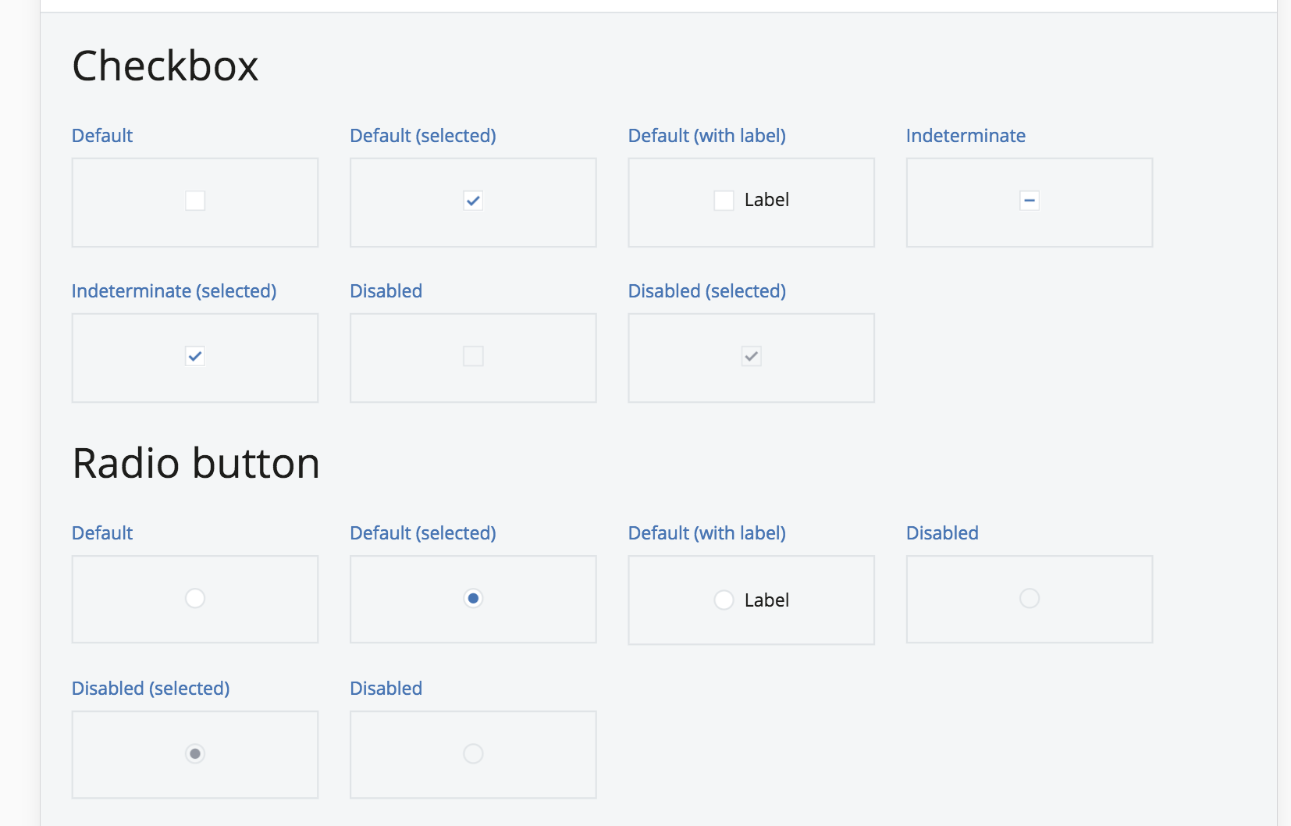Check the empty Default checkbox without label
The width and height of the screenshot is (1291, 826).
(x=195, y=201)
